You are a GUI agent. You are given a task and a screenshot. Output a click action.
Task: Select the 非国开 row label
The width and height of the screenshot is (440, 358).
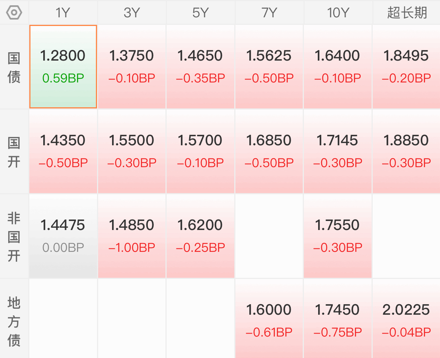pyautogui.click(x=14, y=237)
